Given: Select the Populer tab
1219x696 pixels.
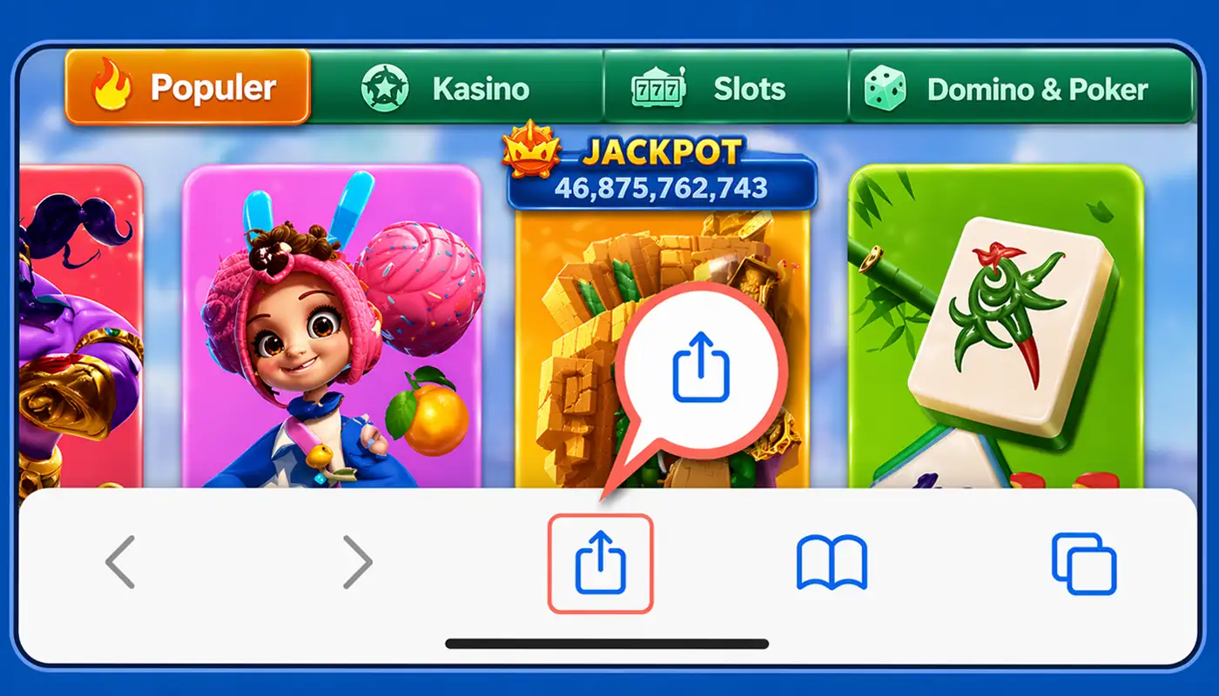Looking at the screenshot, I should pyautogui.click(x=187, y=86).
